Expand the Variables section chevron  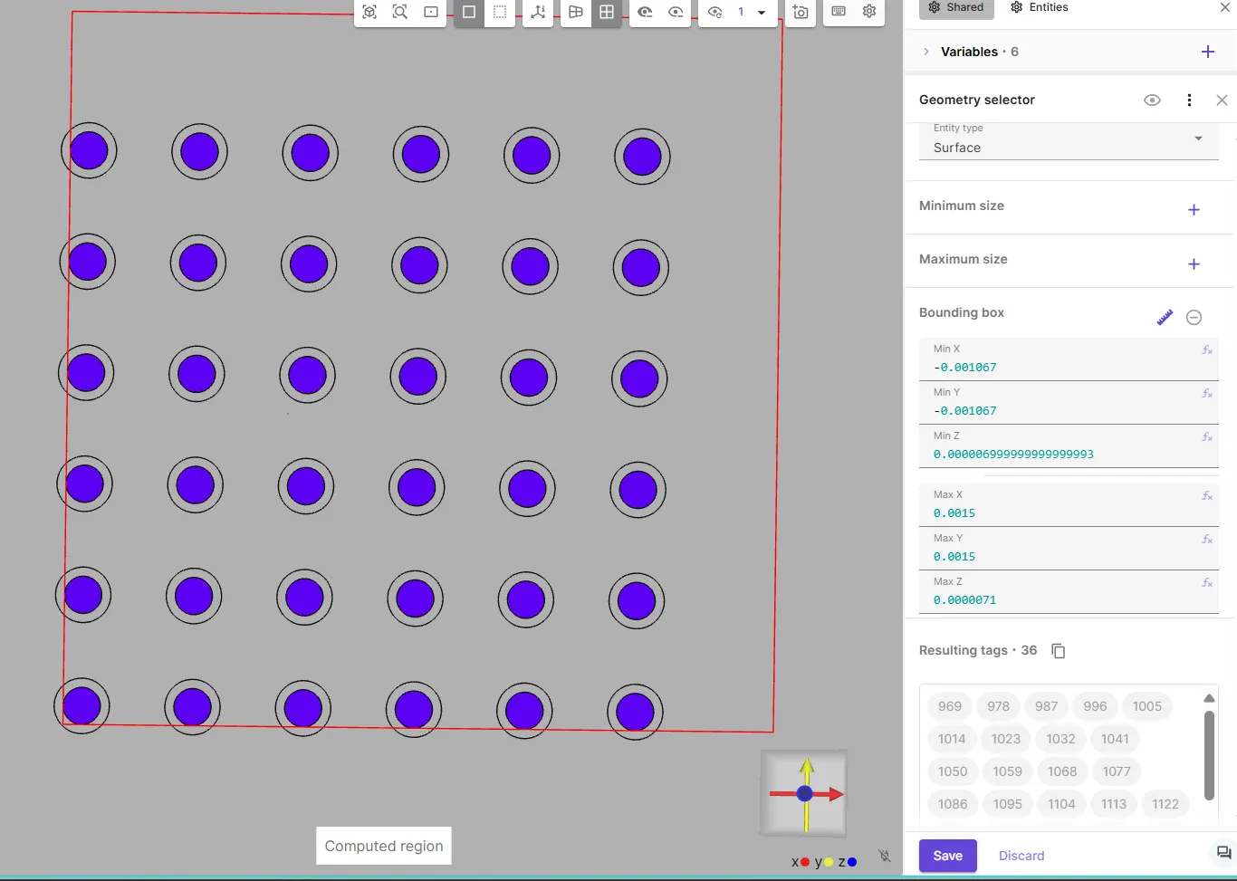pos(925,52)
